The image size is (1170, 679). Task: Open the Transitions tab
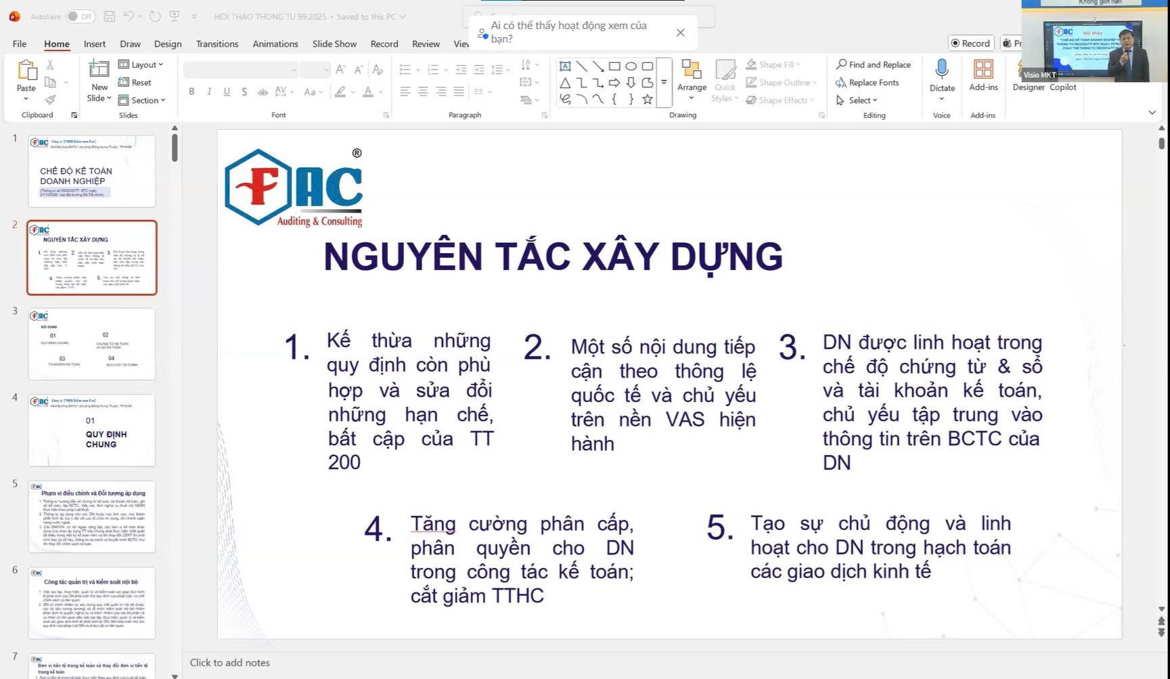click(217, 44)
